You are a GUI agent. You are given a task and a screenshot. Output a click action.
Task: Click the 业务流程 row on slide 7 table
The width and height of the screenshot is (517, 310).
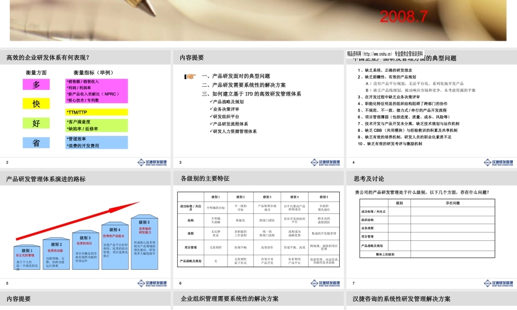(428, 228)
